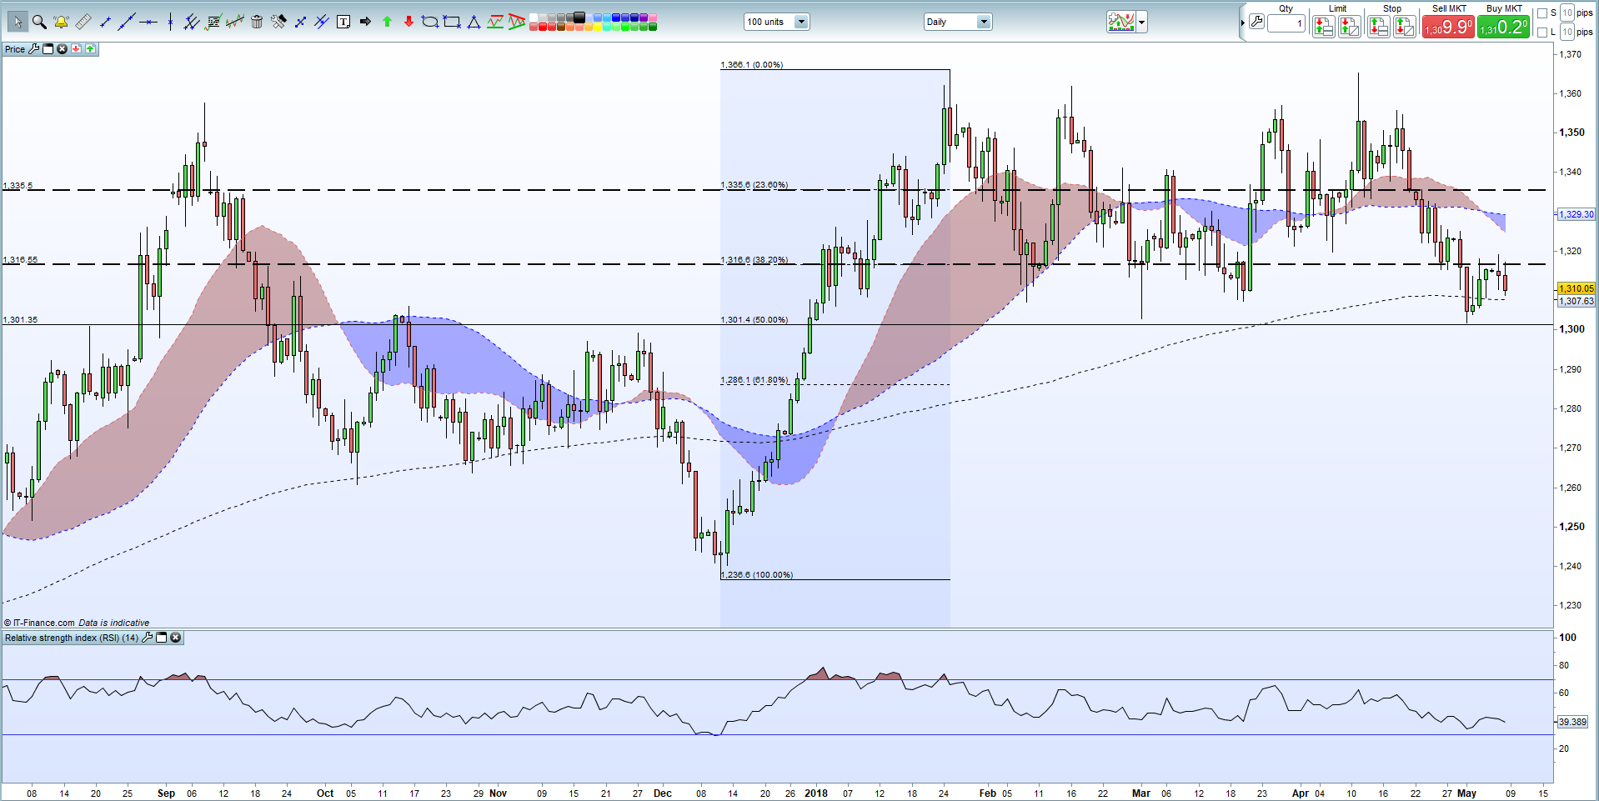The width and height of the screenshot is (1599, 801).
Task: Click the add indicator chart icon
Action: [x=1121, y=22]
